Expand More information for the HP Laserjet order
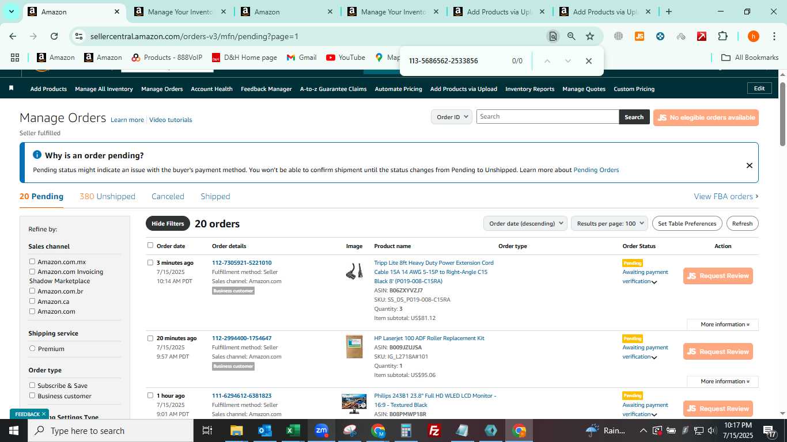Viewport: 787px width, 442px height. pyautogui.click(x=722, y=382)
